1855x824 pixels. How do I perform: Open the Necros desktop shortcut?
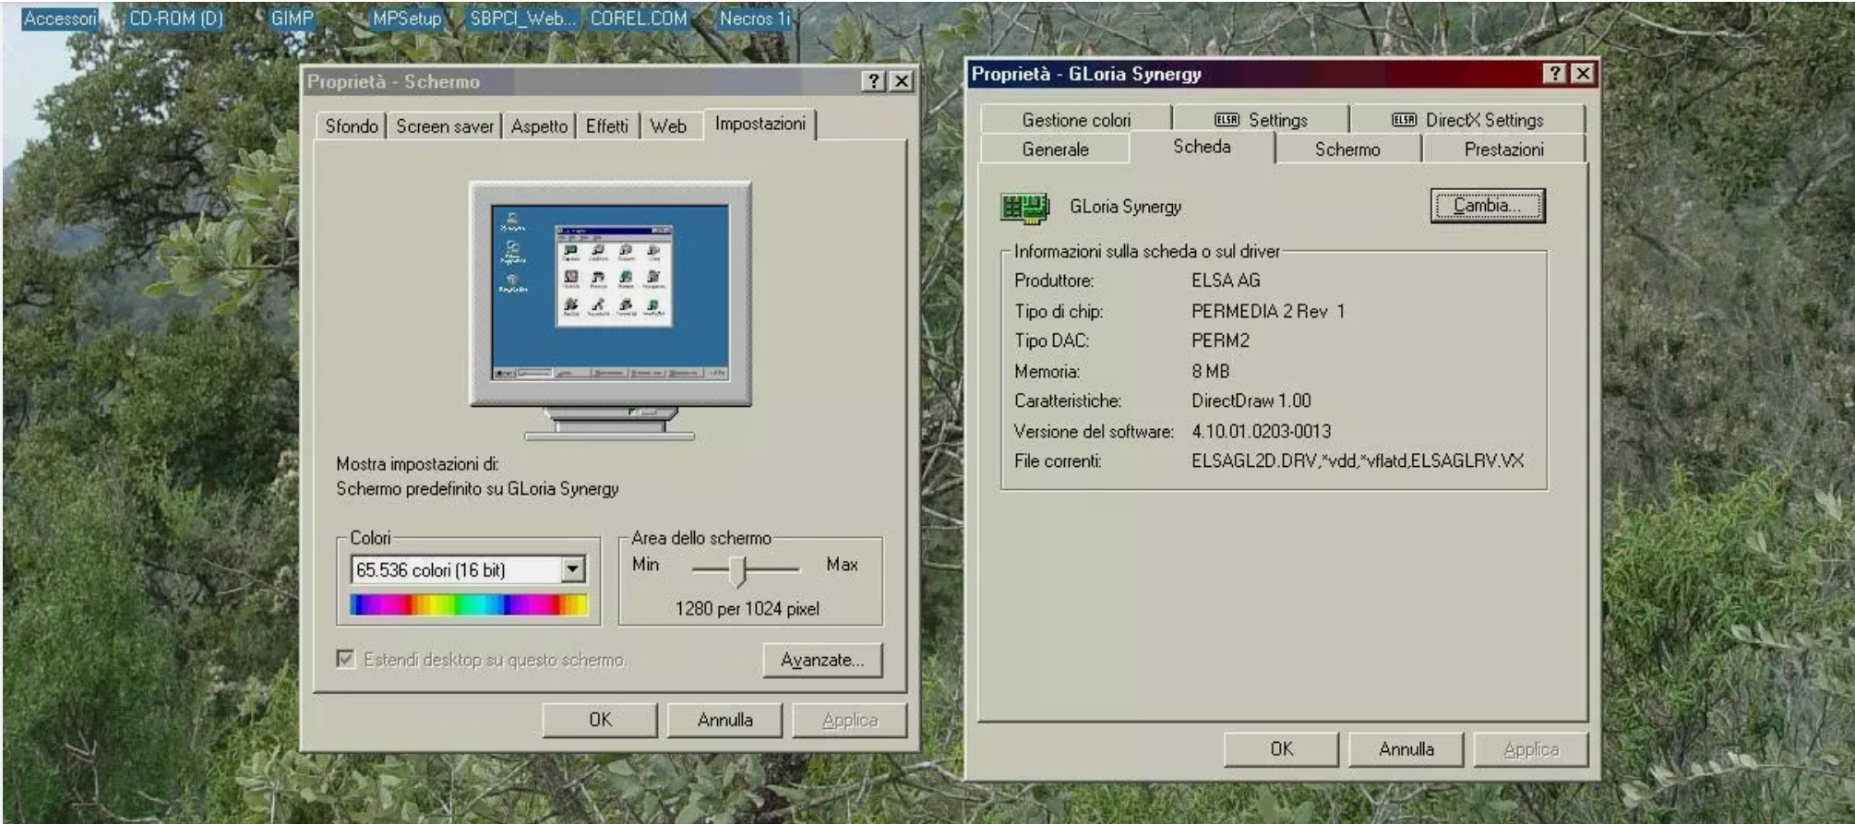[x=755, y=18]
